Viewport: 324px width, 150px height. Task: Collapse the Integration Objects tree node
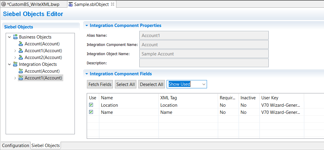tap(9, 64)
